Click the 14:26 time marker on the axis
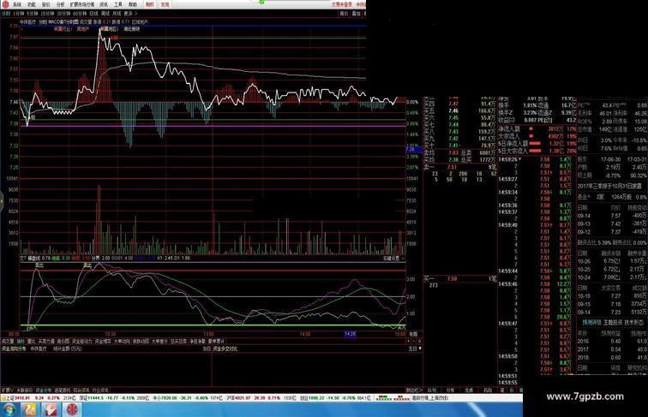The width and height of the screenshot is (648, 417). 350,334
